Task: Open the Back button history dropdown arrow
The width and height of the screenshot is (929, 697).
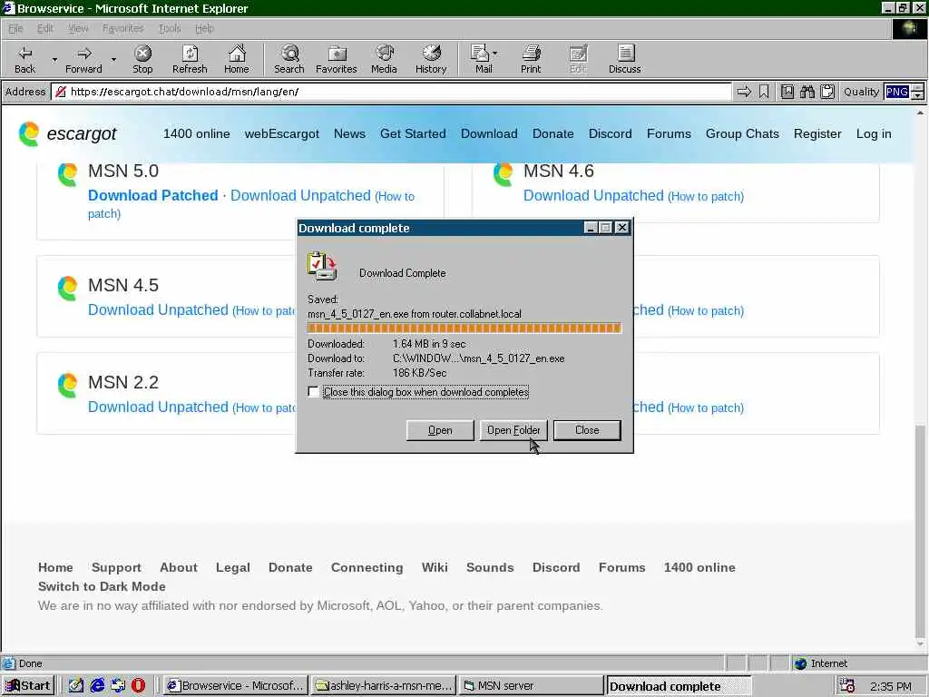Action: point(54,59)
